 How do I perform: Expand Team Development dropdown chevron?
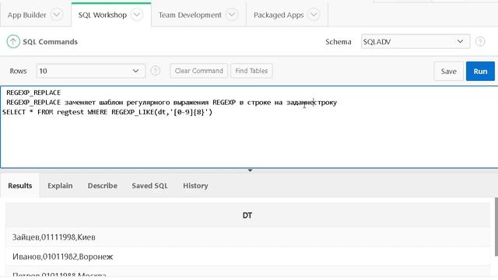[x=232, y=15]
